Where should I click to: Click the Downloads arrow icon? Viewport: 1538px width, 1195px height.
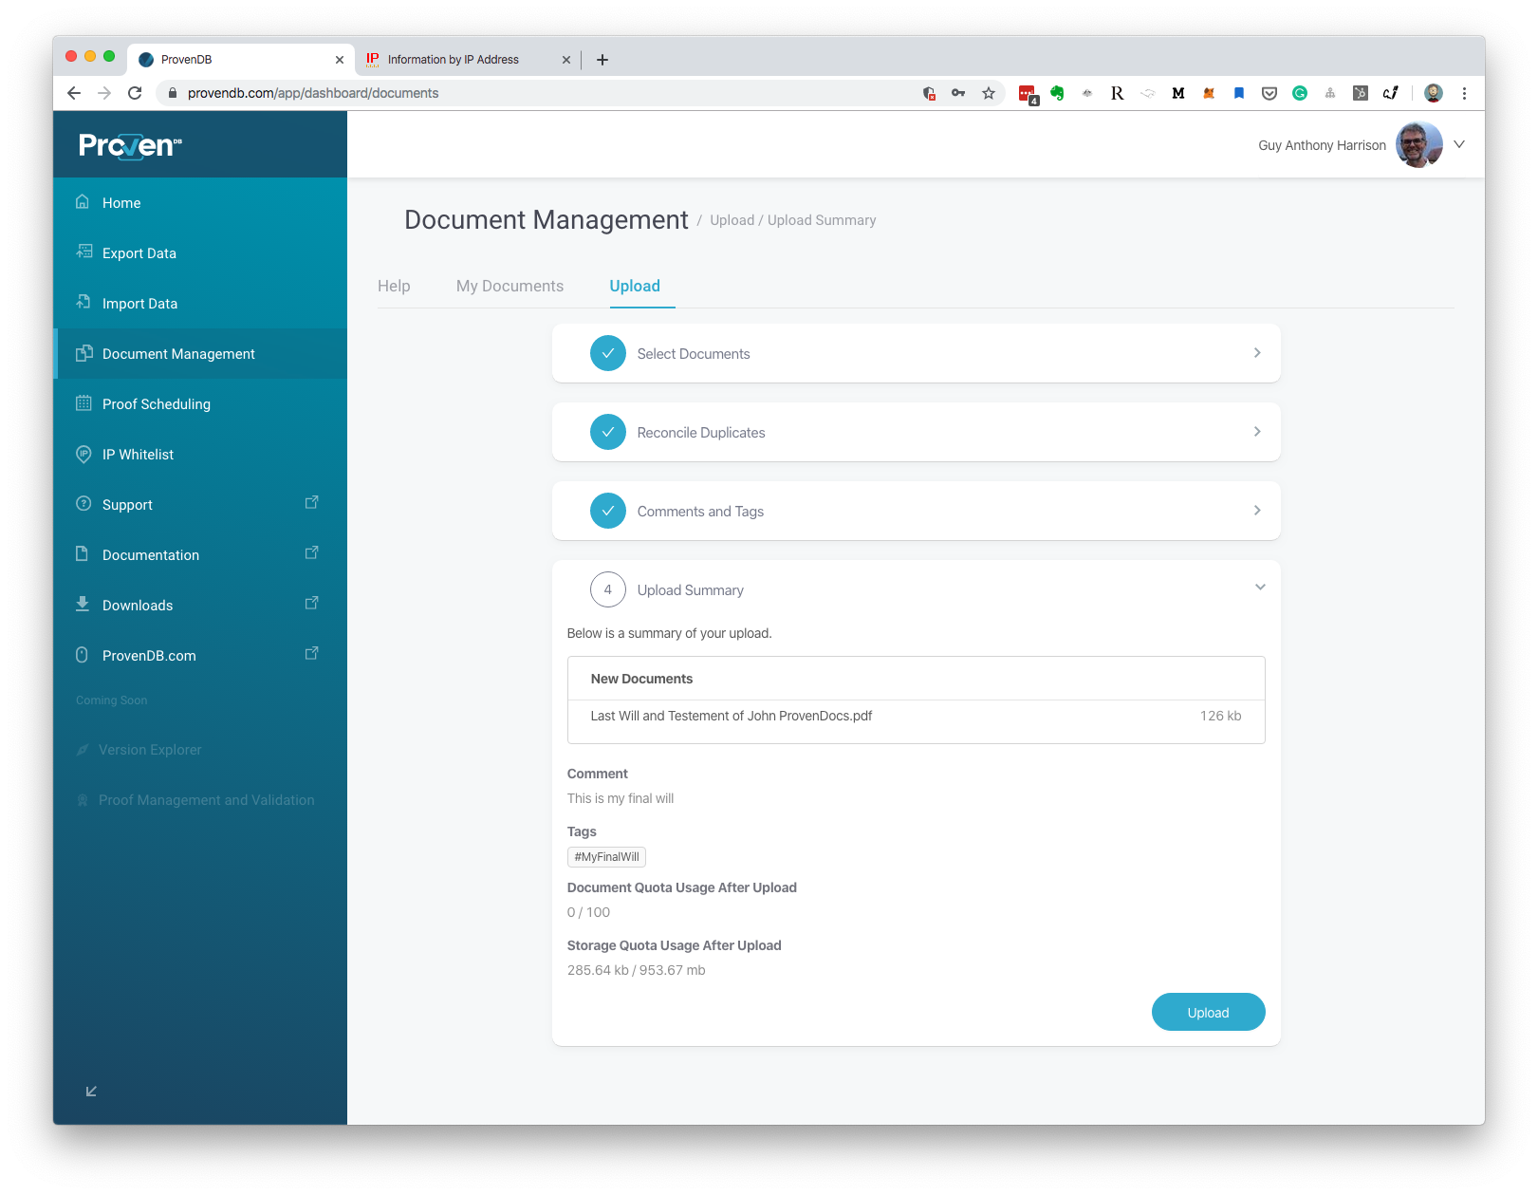tap(83, 605)
